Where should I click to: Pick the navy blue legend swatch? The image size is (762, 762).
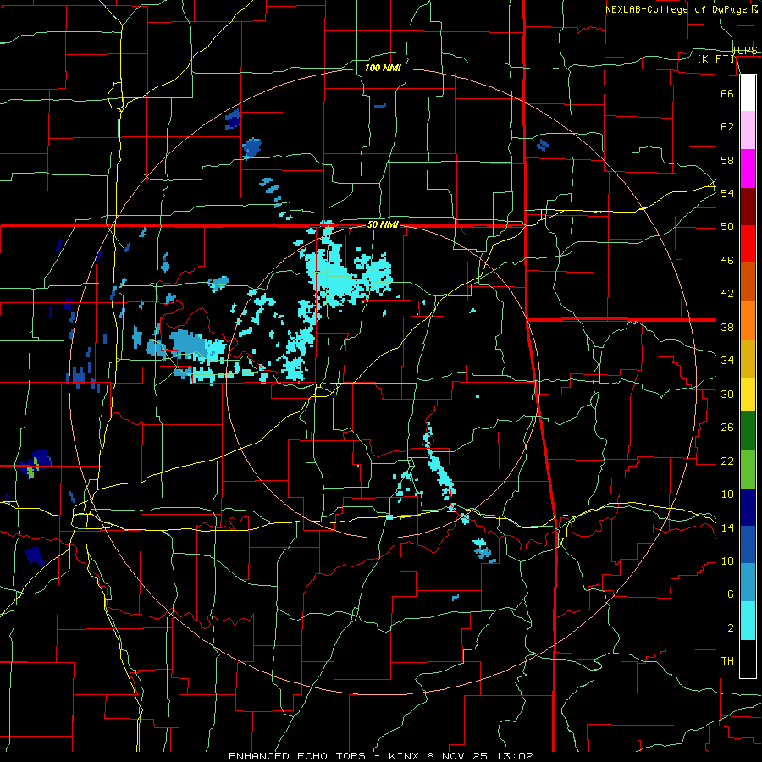748,507
